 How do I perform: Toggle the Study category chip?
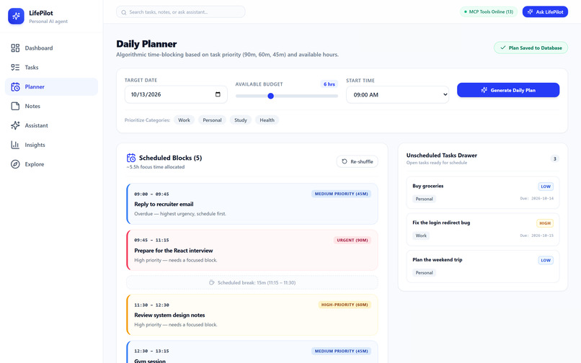point(241,120)
